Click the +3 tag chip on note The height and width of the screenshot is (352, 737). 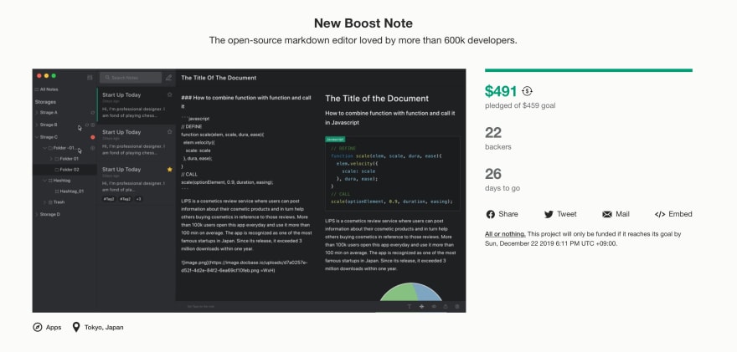point(139,199)
